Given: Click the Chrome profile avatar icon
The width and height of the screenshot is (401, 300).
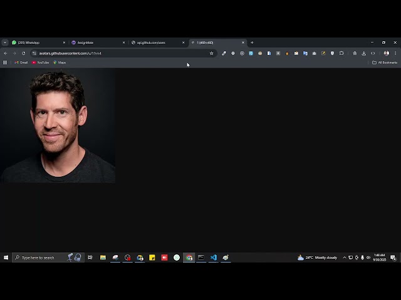Looking at the screenshot, I should coord(387,53).
